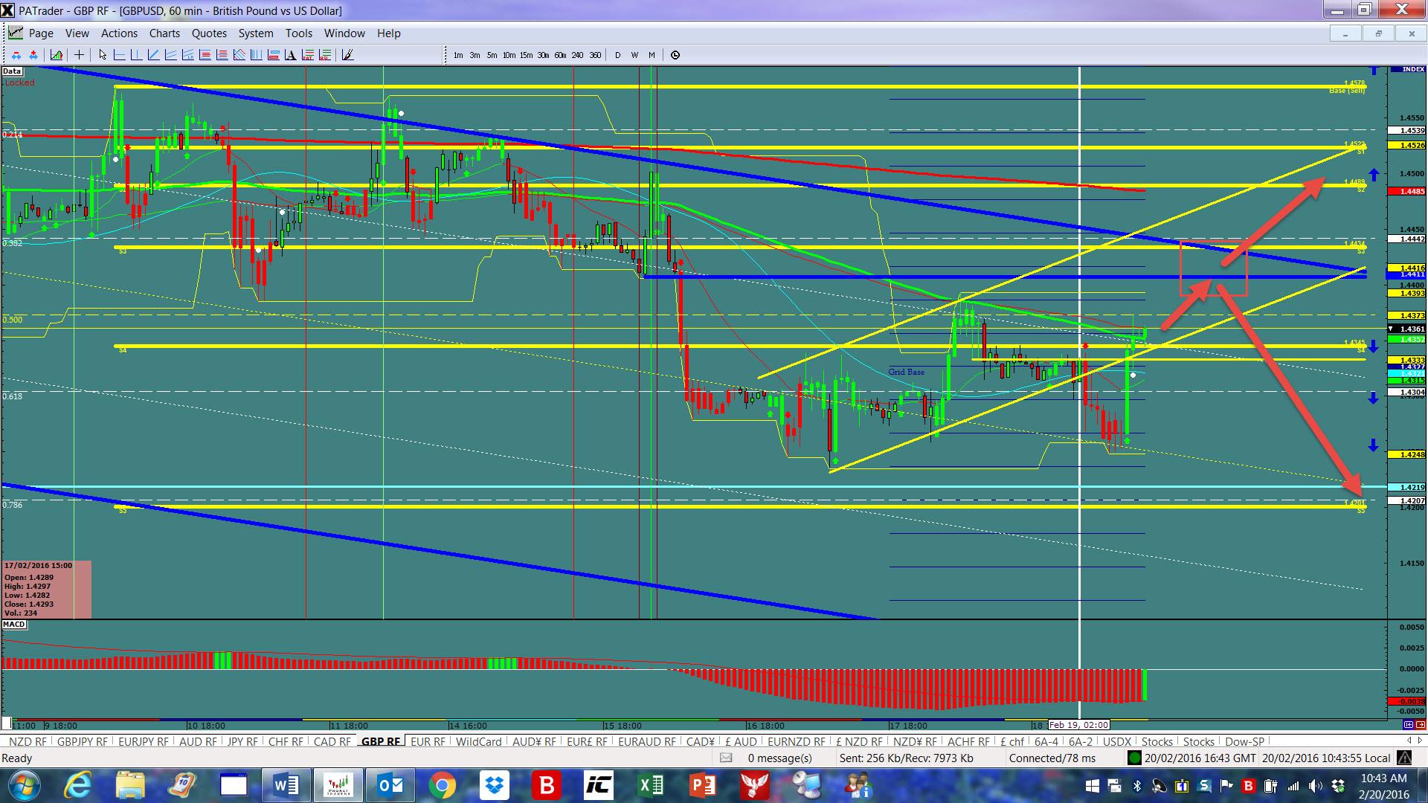The width and height of the screenshot is (1428, 803).
Task: Switch chart to 5m timeframe
Action: tap(492, 55)
